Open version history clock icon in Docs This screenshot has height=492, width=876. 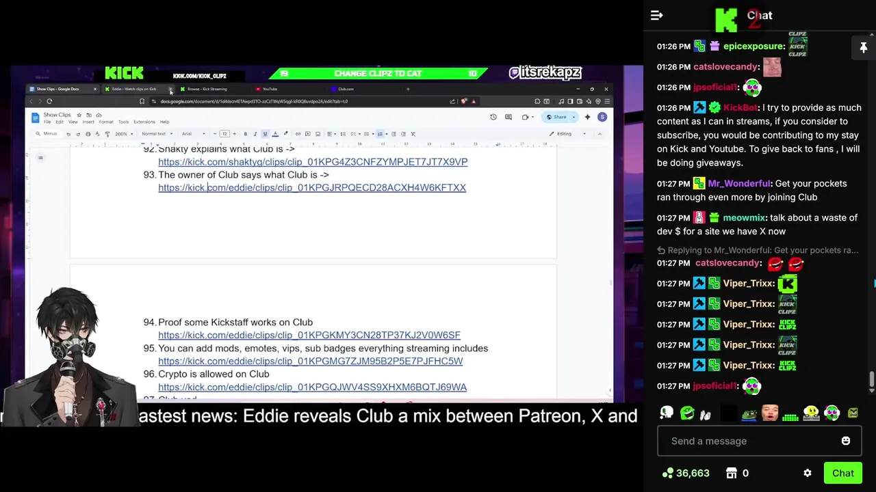tap(493, 117)
